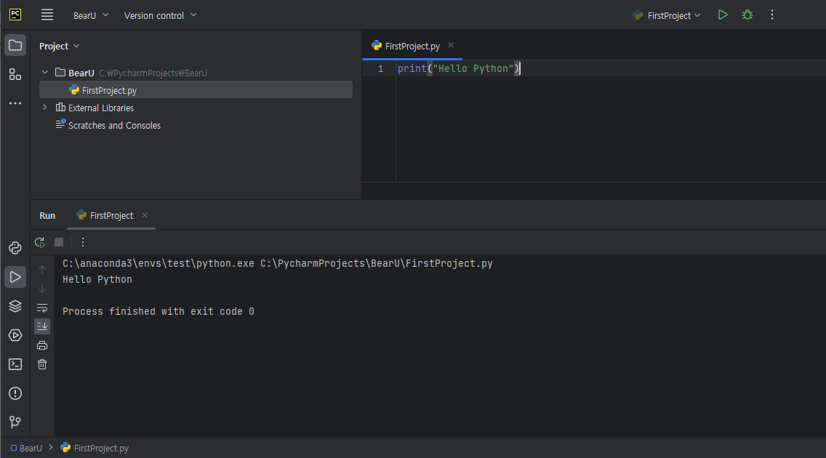Viewport: 826px width, 458px height.
Task: Click line number 1 in the gutter
Action: click(380, 69)
